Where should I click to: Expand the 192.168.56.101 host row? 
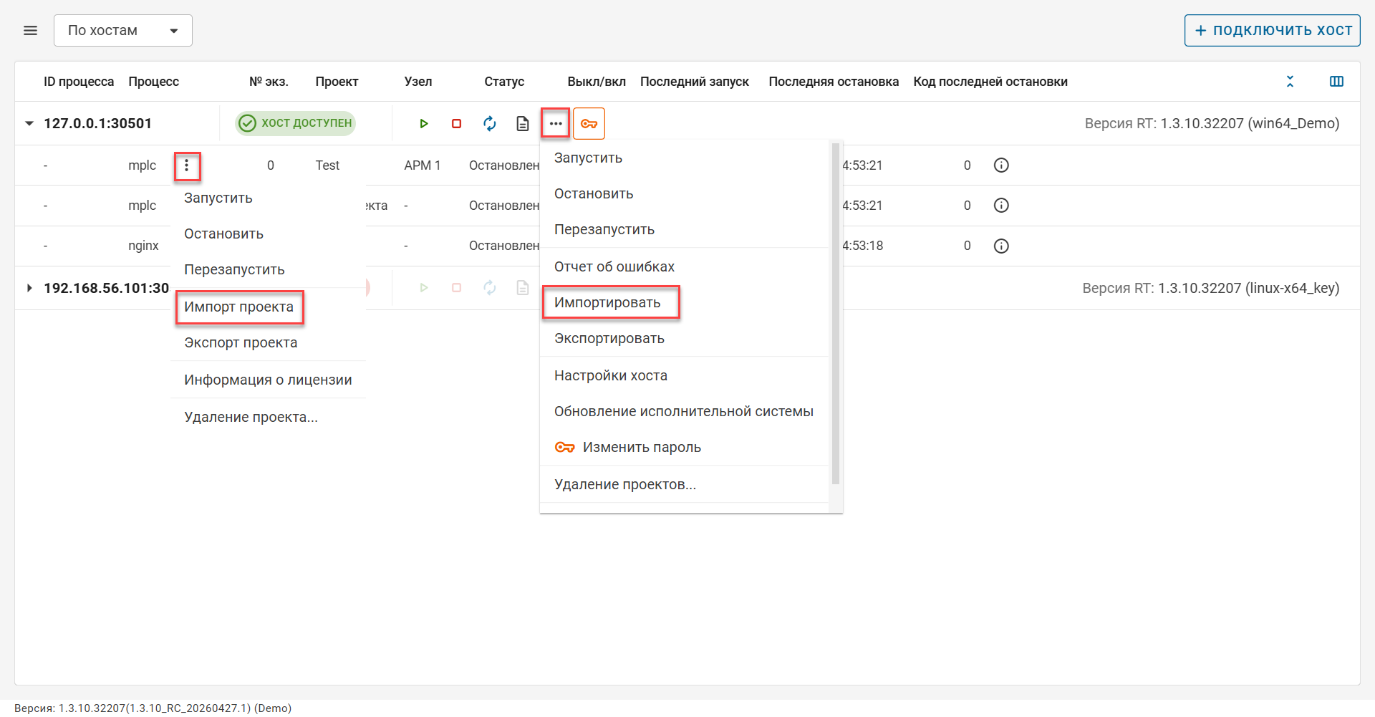pos(29,288)
